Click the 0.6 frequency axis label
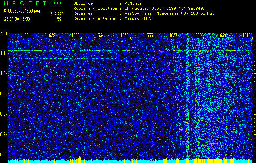Viewport: 256px width, 163px height. click(3, 155)
